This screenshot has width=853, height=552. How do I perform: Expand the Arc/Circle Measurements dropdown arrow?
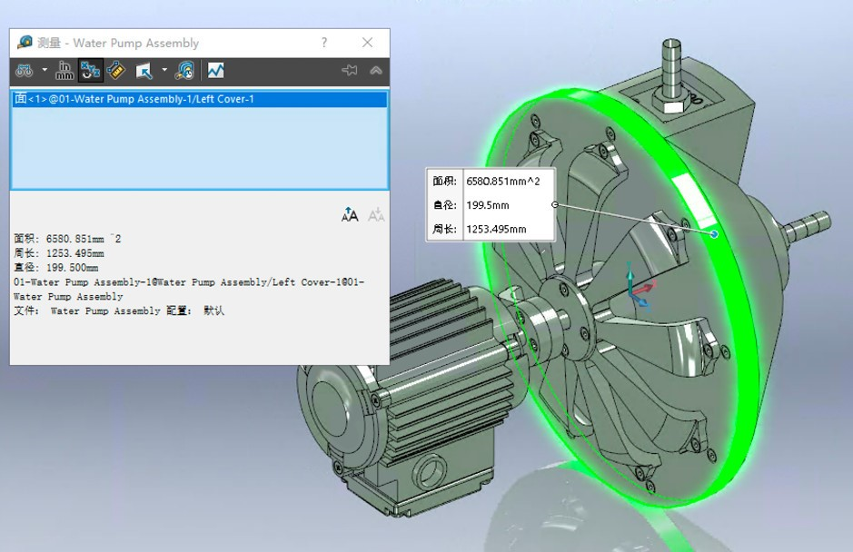(44, 71)
